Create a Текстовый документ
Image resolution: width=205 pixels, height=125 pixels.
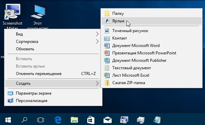tap(152, 68)
